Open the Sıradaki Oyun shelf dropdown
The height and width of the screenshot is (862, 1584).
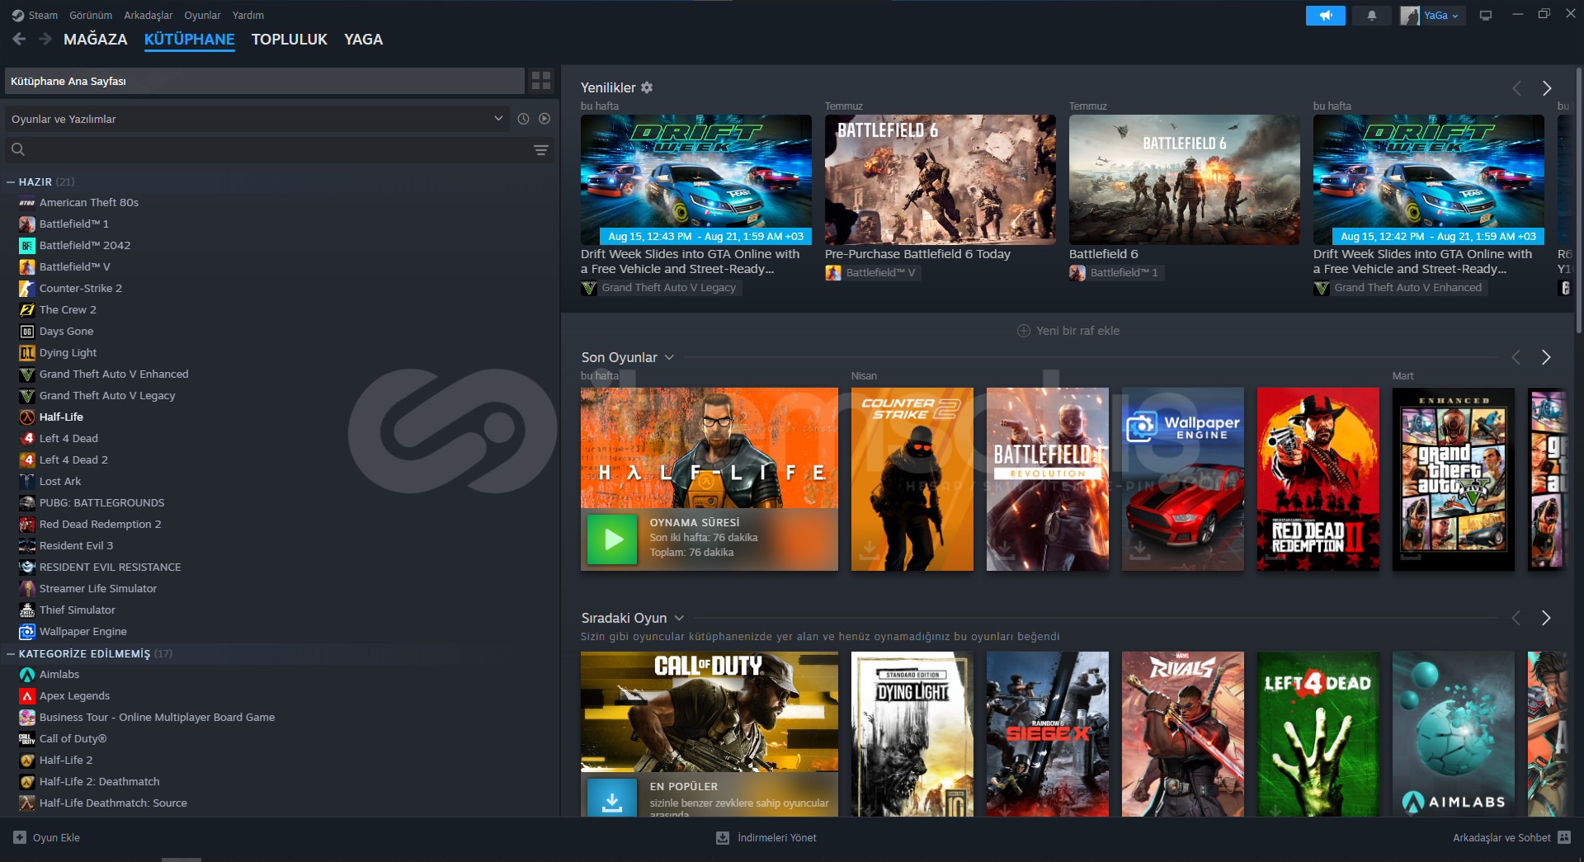tap(679, 618)
